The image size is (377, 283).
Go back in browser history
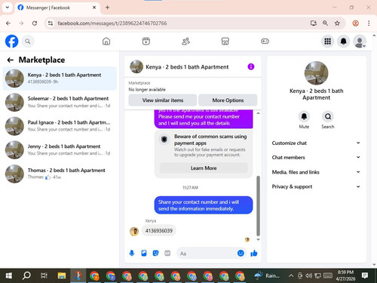(8, 23)
